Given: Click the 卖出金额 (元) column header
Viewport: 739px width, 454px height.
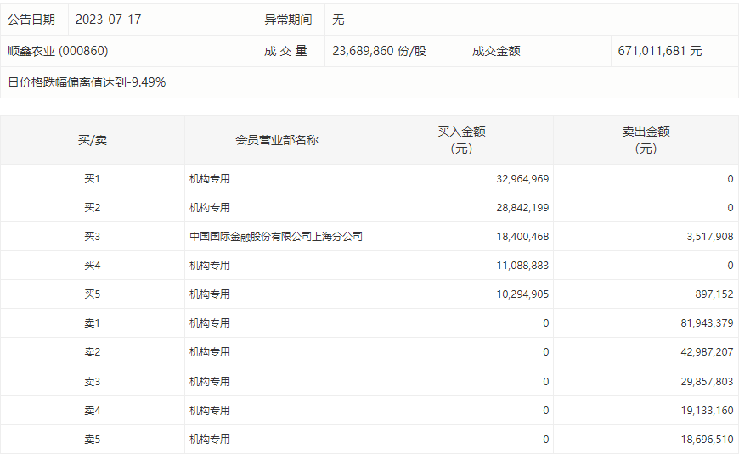Looking at the screenshot, I should (x=646, y=140).
